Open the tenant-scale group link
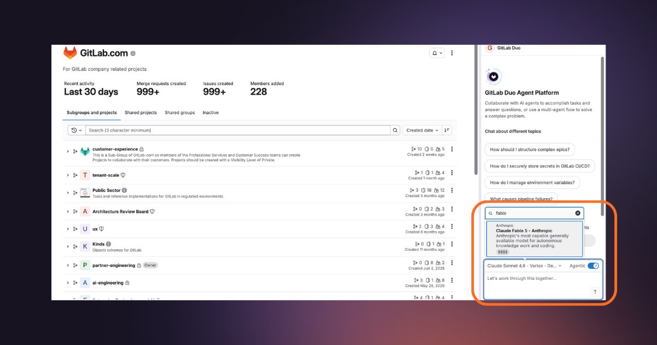 [106, 175]
